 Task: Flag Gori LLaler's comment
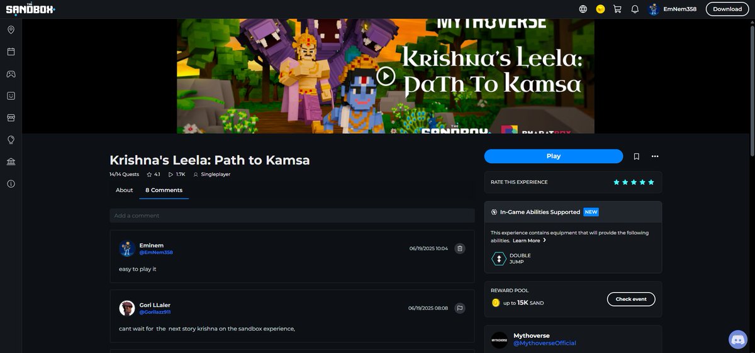(x=460, y=308)
